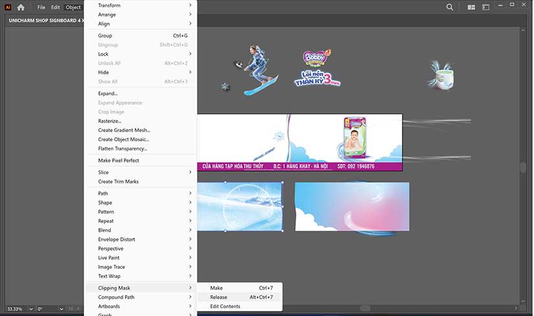Viewport: 534px width, 316px height.
Task: Select Create Gradient Mesh...
Action: [x=140, y=130]
